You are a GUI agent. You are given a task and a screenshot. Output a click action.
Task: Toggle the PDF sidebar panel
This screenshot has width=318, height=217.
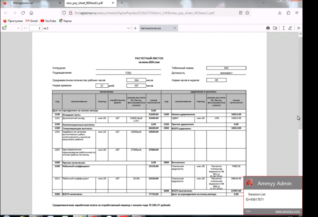(x=4, y=28)
